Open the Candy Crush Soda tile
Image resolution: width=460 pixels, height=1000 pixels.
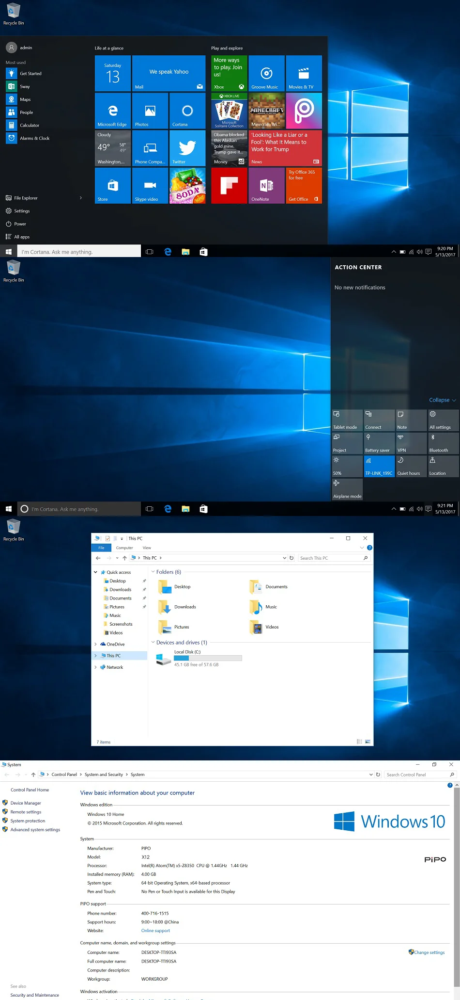[187, 185]
